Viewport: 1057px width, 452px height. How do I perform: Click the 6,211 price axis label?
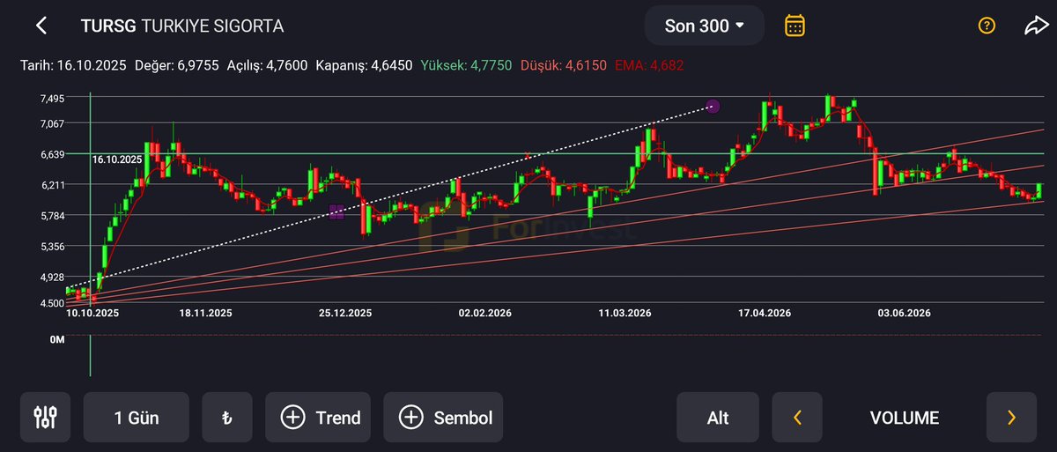click(53, 185)
